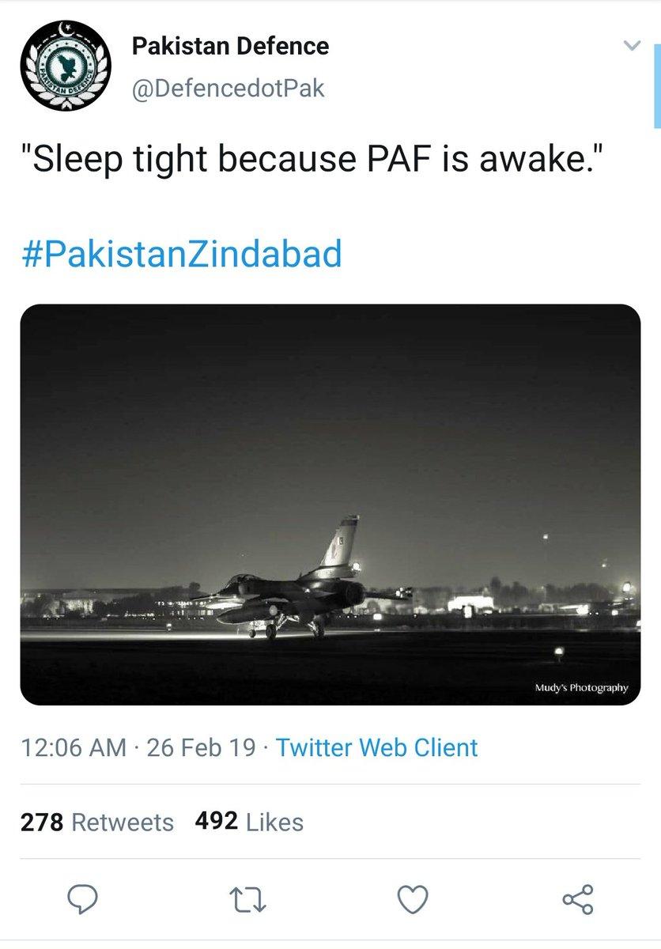Click the Mudy's Photography watermark
661x949 pixels.
tap(580, 687)
